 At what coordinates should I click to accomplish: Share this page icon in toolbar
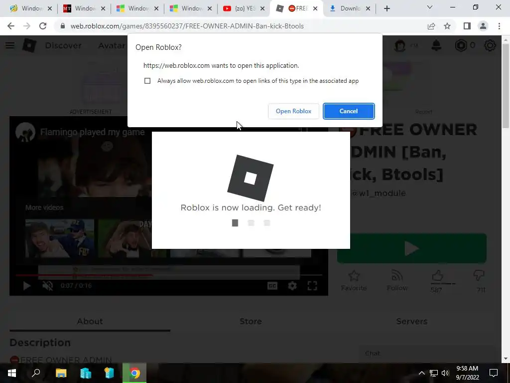click(431, 26)
